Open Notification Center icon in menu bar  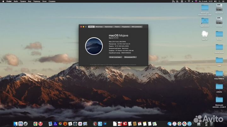[x=223, y=1]
